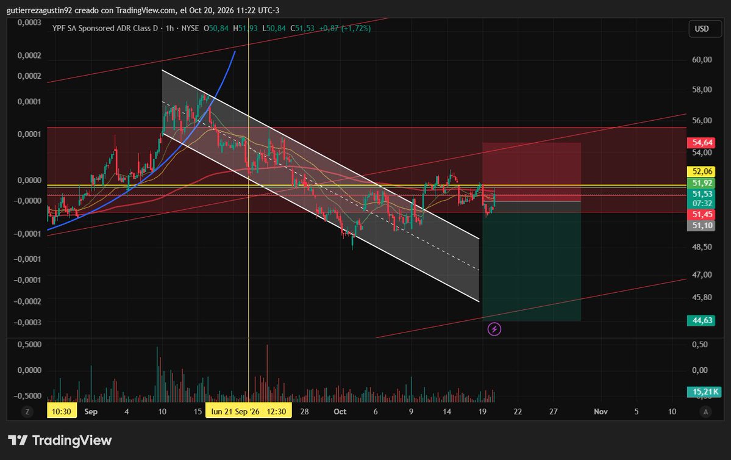Select the green 44,63 target price label
731x460 pixels.
(702, 320)
